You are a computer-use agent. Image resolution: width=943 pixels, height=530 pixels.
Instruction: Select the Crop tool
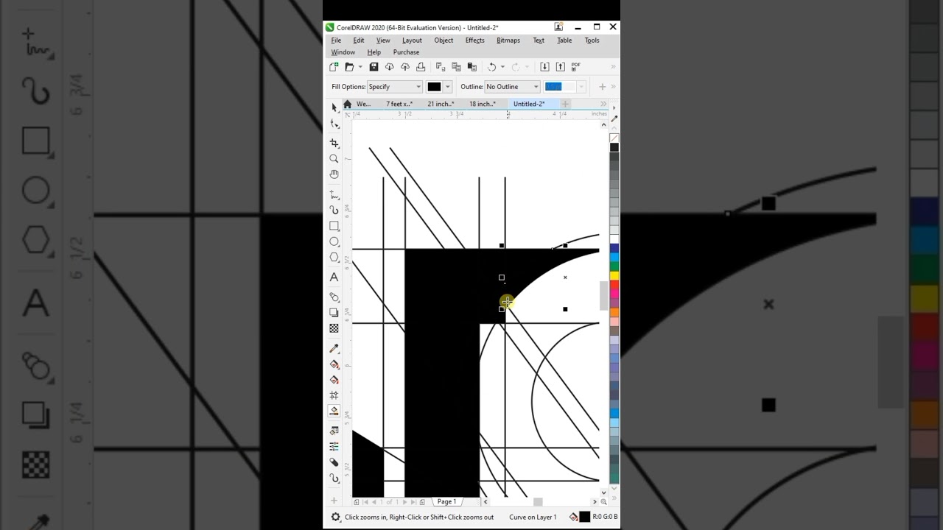334,143
